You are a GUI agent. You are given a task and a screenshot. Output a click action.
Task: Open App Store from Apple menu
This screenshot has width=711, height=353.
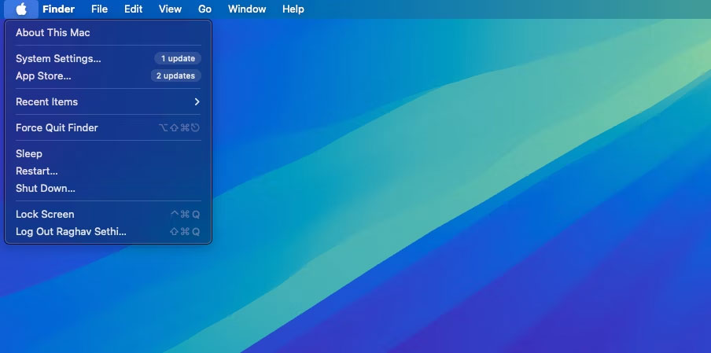coord(108,75)
